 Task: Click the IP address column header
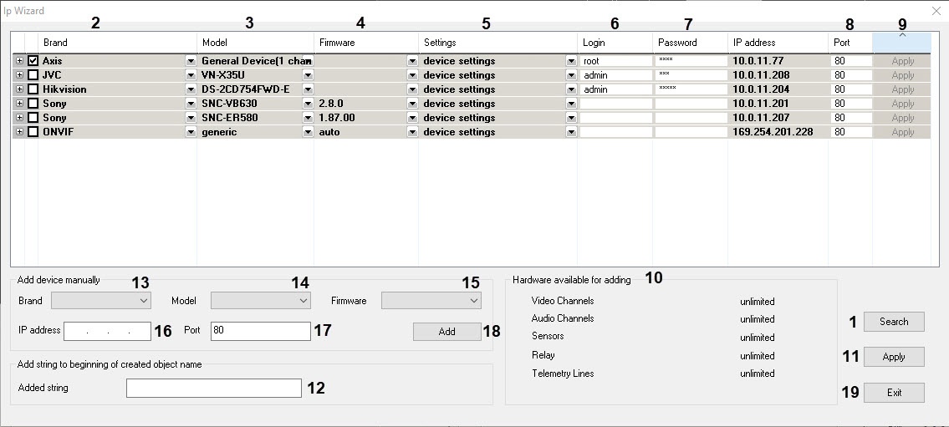(x=778, y=43)
